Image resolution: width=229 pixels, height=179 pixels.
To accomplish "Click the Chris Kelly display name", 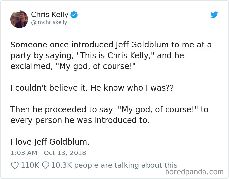I will click(x=50, y=15).
